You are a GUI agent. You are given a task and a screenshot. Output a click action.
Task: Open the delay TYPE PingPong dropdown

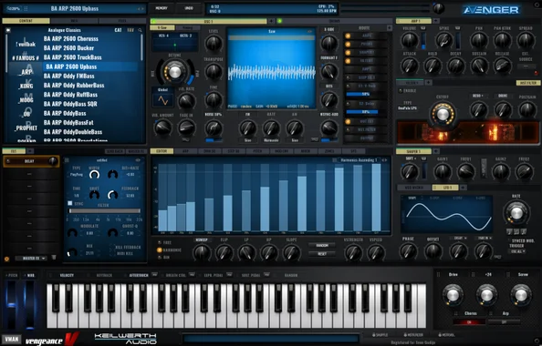click(77, 175)
